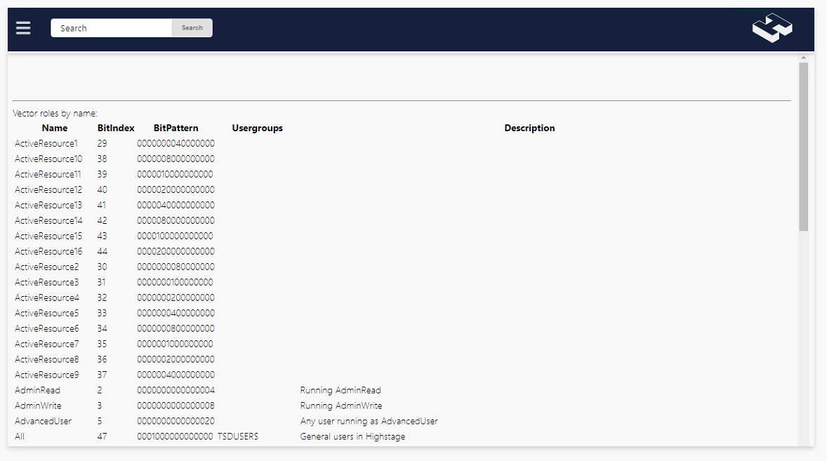The image size is (827, 461).
Task: Click the TSDUSERS usergroup value
Action: (x=238, y=436)
